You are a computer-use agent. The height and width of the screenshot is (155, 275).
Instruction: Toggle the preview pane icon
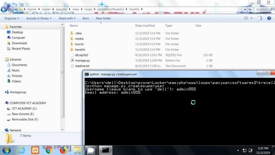point(260,18)
